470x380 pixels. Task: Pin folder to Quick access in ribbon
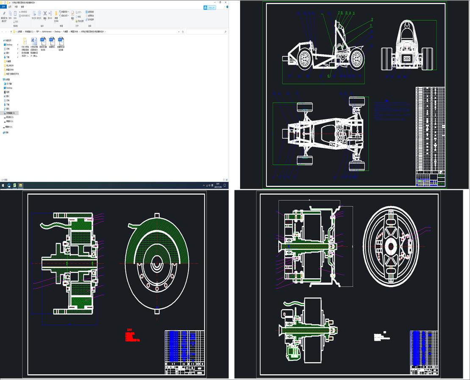click(x=4, y=17)
